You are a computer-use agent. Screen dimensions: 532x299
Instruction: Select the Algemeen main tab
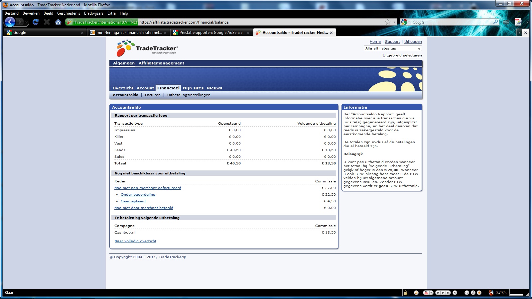124,63
